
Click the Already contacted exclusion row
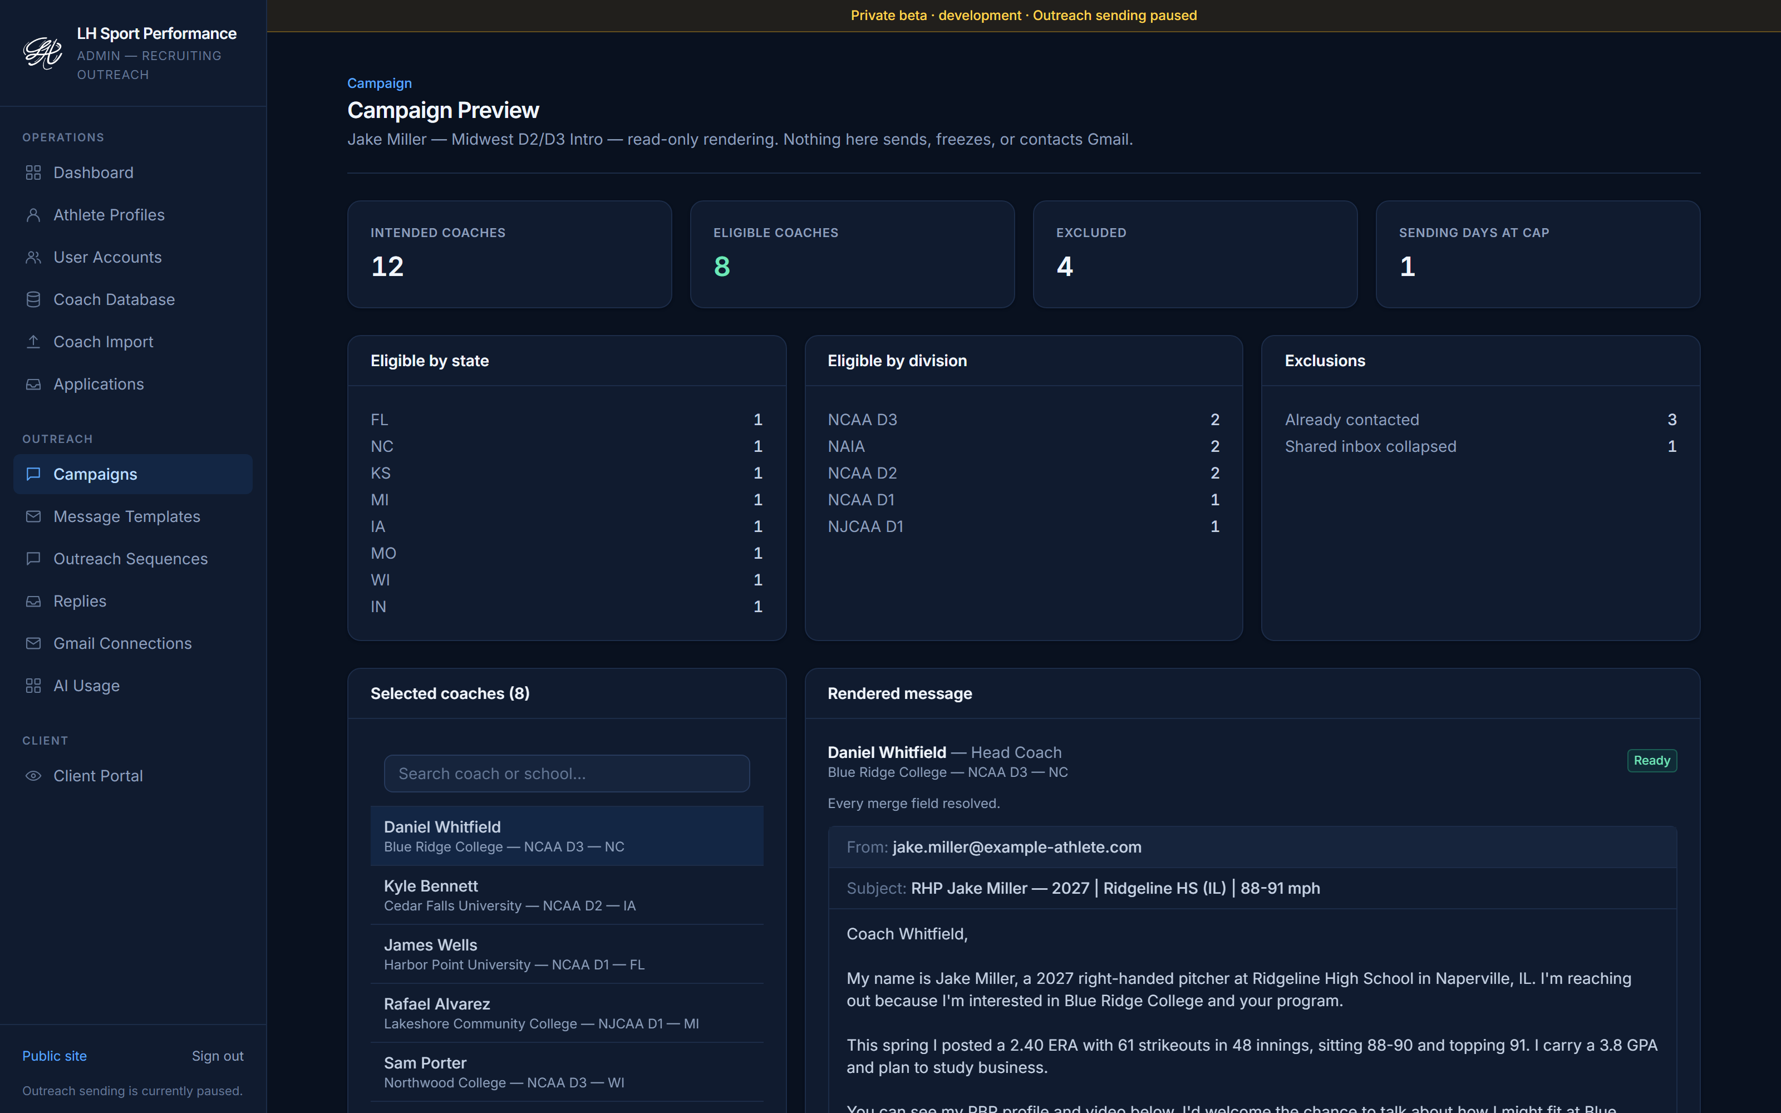[x=1480, y=420]
